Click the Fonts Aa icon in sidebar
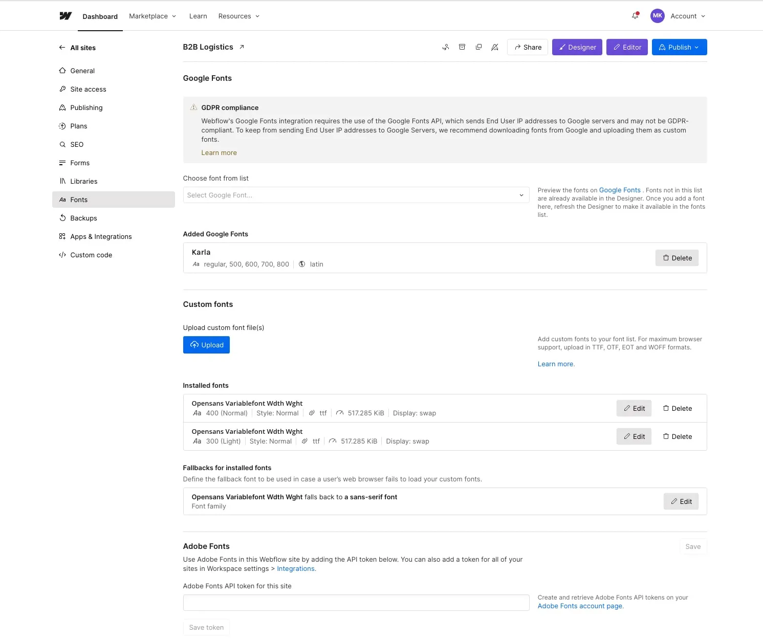 pyautogui.click(x=62, y=200)
